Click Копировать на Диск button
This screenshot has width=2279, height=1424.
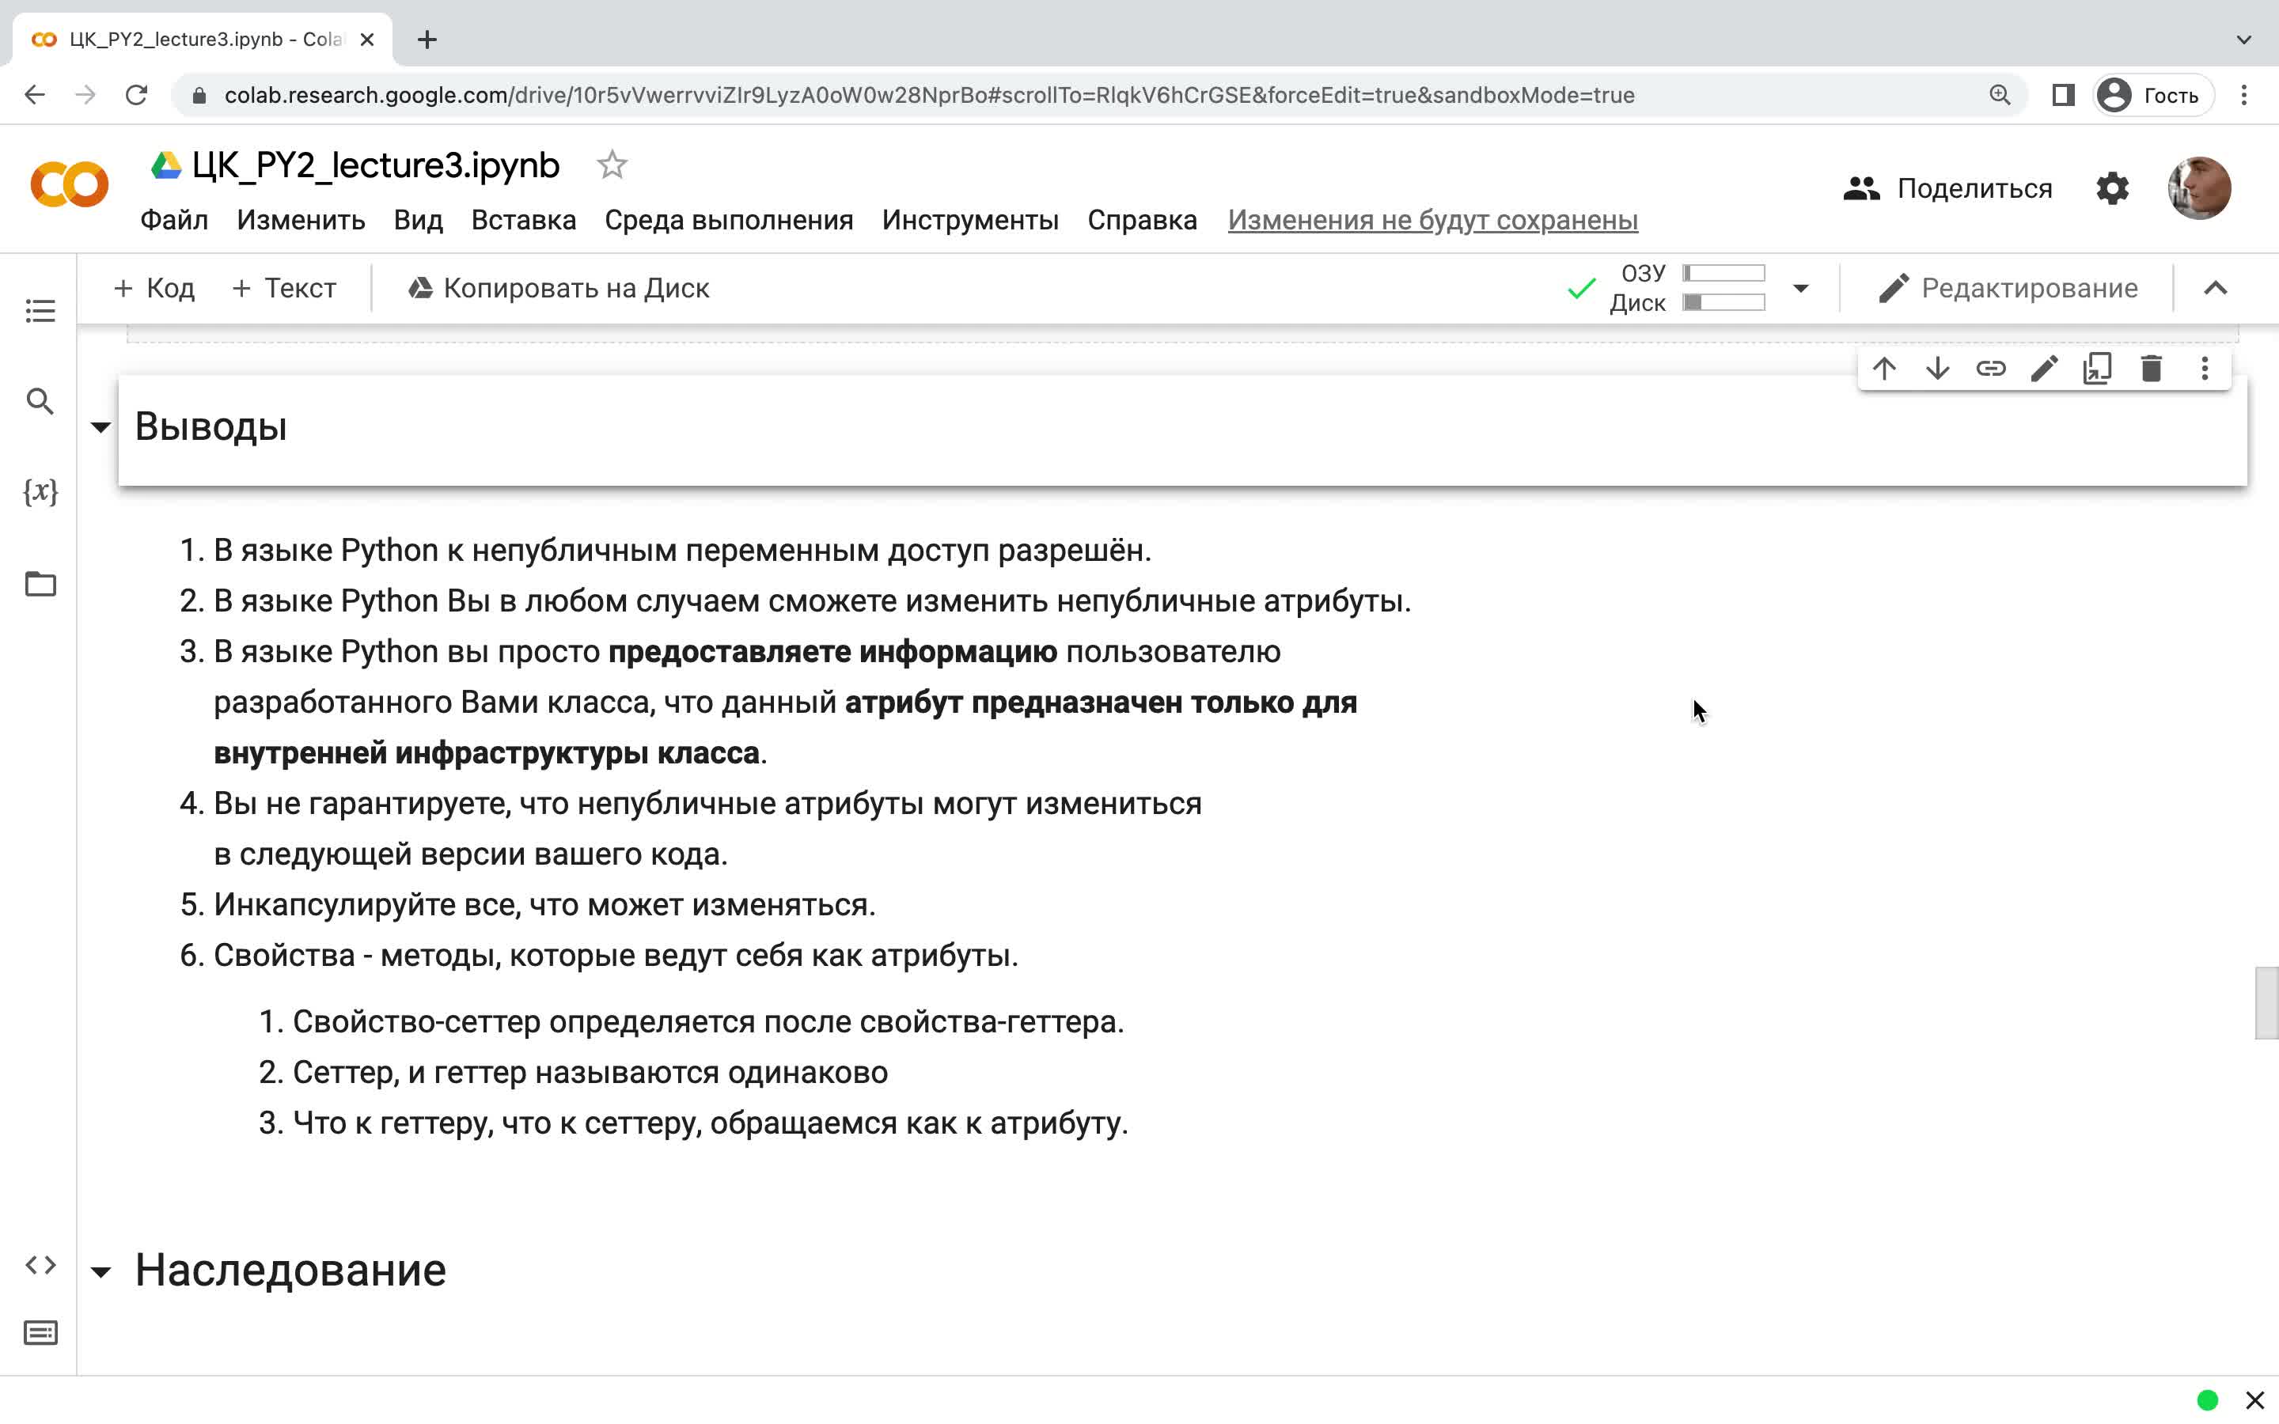pos(559,288)
